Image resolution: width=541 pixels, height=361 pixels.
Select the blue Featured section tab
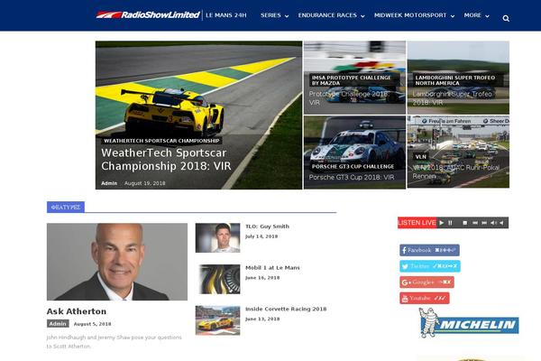[x=66, y=207]
